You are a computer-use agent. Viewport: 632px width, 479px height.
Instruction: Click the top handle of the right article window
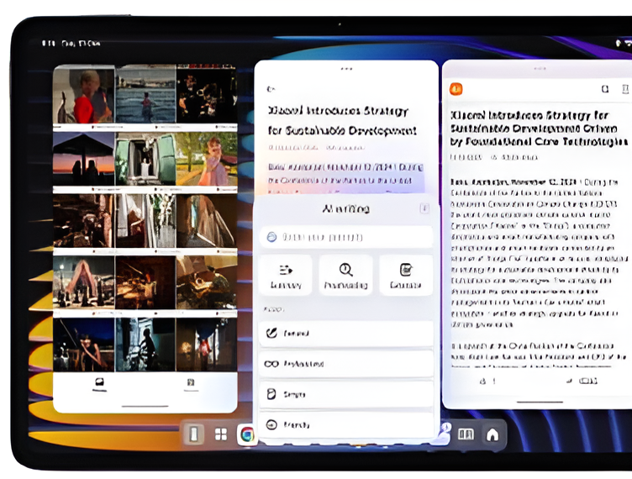pyautogui.click(x=540, y=69)
